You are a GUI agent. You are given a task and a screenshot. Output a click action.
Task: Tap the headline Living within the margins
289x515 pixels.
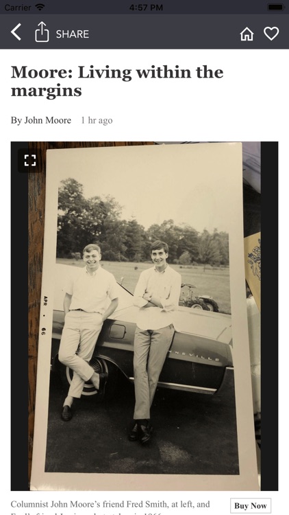point(117,82)
